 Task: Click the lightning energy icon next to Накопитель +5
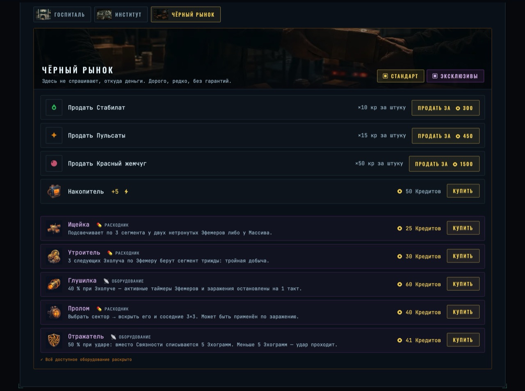click(x=126, y=192)
